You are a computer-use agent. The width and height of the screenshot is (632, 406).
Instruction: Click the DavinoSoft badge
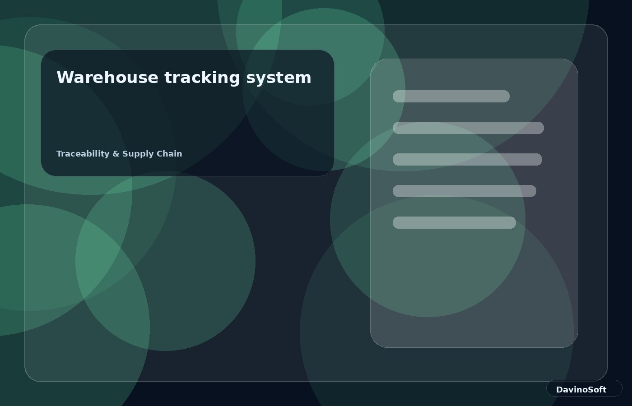584,388
